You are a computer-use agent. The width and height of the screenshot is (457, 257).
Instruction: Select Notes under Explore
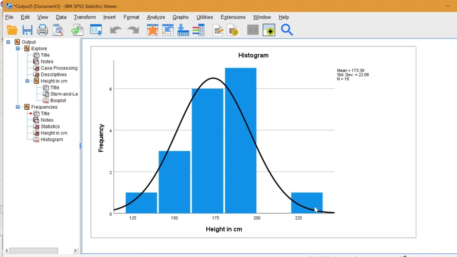point(47,61)
